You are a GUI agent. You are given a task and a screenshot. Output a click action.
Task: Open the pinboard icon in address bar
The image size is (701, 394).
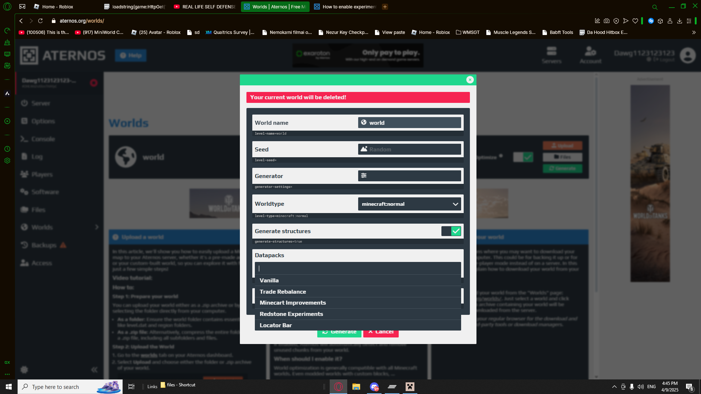[597, 21]
